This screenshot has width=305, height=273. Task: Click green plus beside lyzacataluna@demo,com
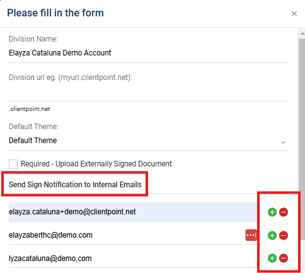click(272, 258)
